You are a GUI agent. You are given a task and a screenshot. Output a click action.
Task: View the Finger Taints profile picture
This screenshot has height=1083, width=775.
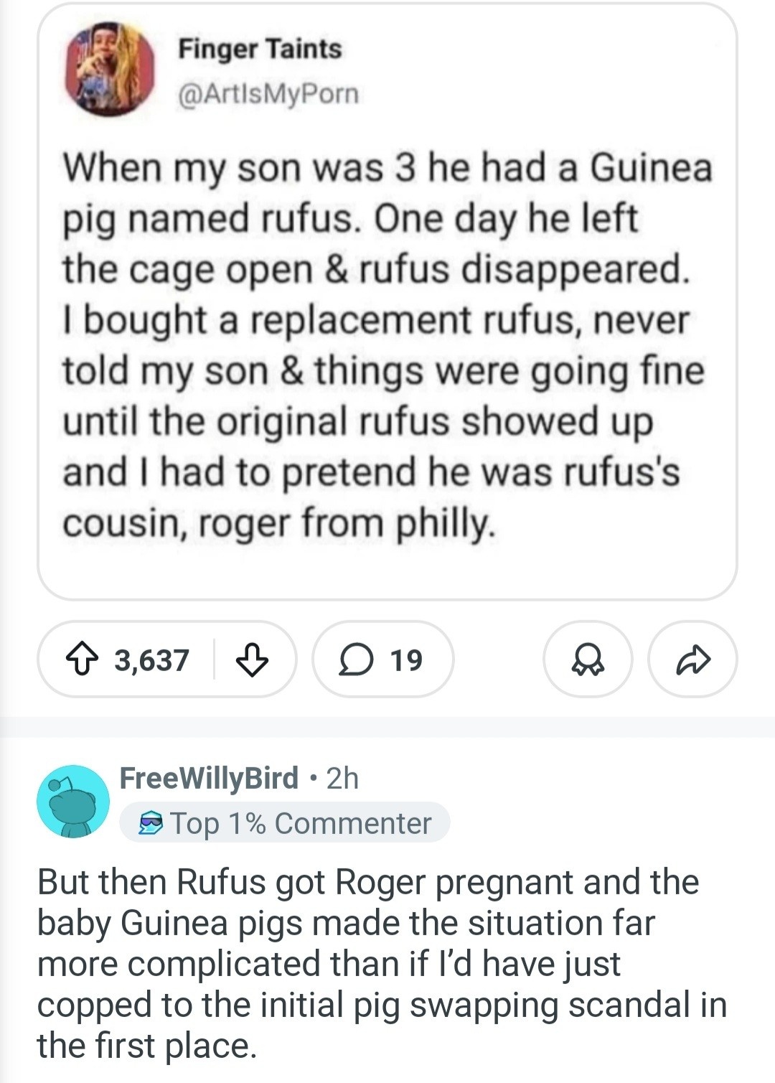click(111, 69)
